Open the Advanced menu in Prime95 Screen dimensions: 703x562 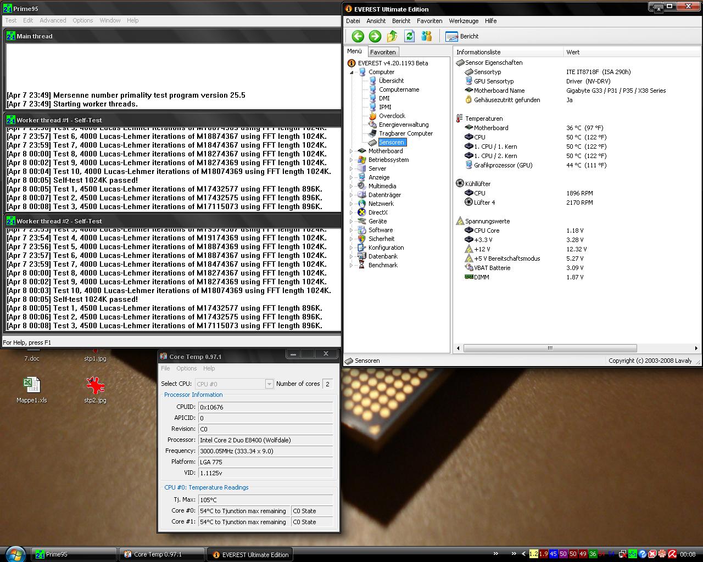pyautogui.click(x=53, y=20)
